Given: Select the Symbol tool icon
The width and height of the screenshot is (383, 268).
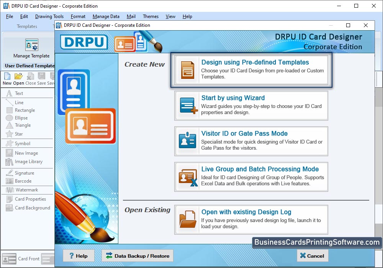Looking at the screenshot, I should (10, 143).
